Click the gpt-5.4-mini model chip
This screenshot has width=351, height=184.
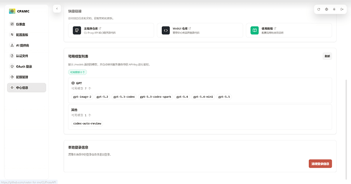(x=203, y=97)
